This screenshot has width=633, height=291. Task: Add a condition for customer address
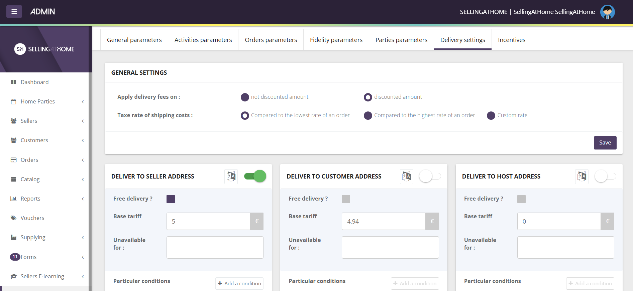pos(415,283)
